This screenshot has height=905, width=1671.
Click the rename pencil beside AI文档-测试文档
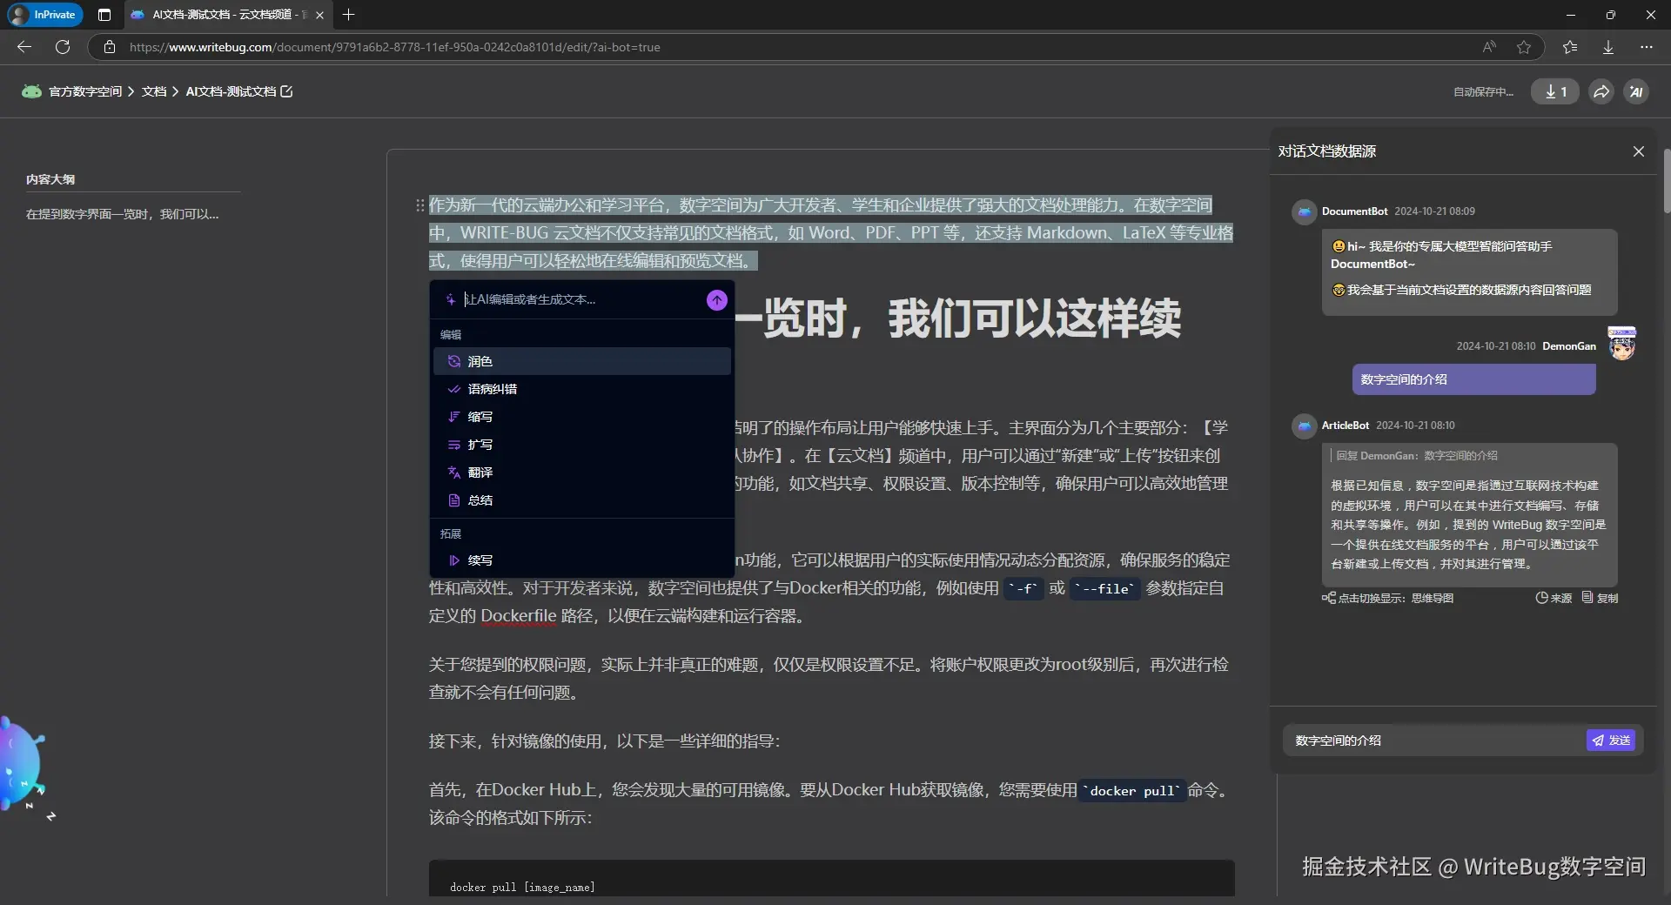(287, 91)
